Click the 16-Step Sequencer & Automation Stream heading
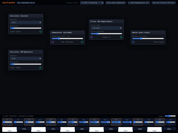 tap(18, 116)
